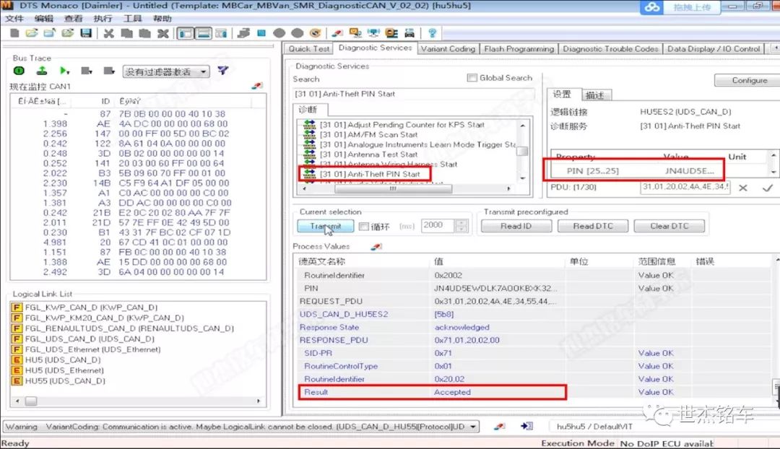
Task: Click the Clear DTC button
Action: tap(669, 226)
